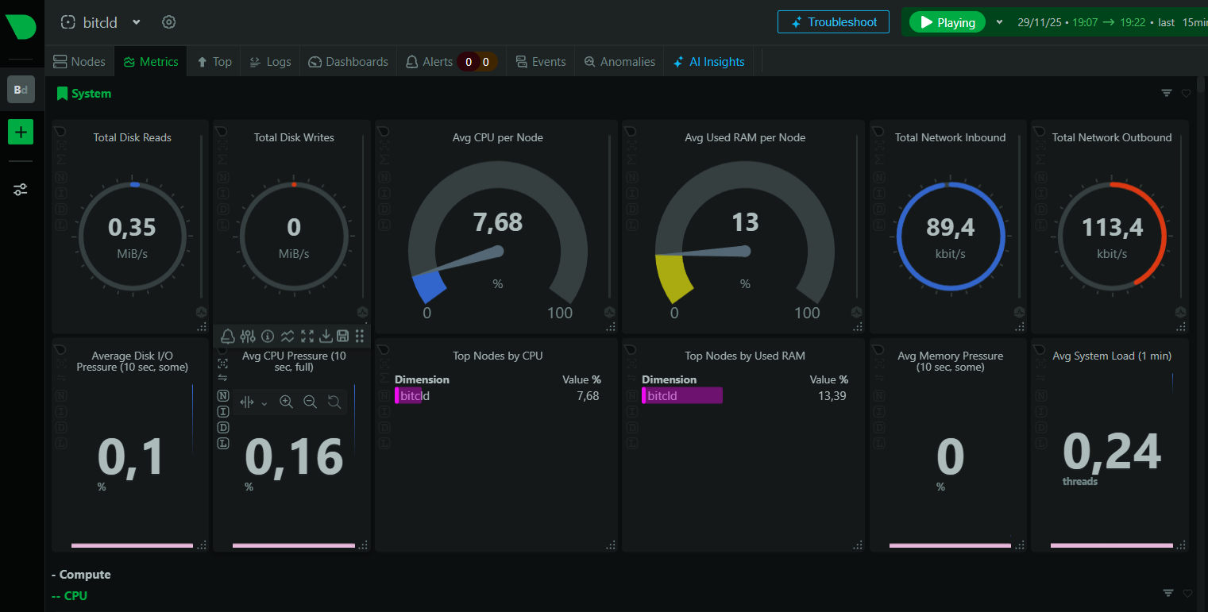
Task: Favorite the System section with the heart icon
Action: [x=1186, y=94]
